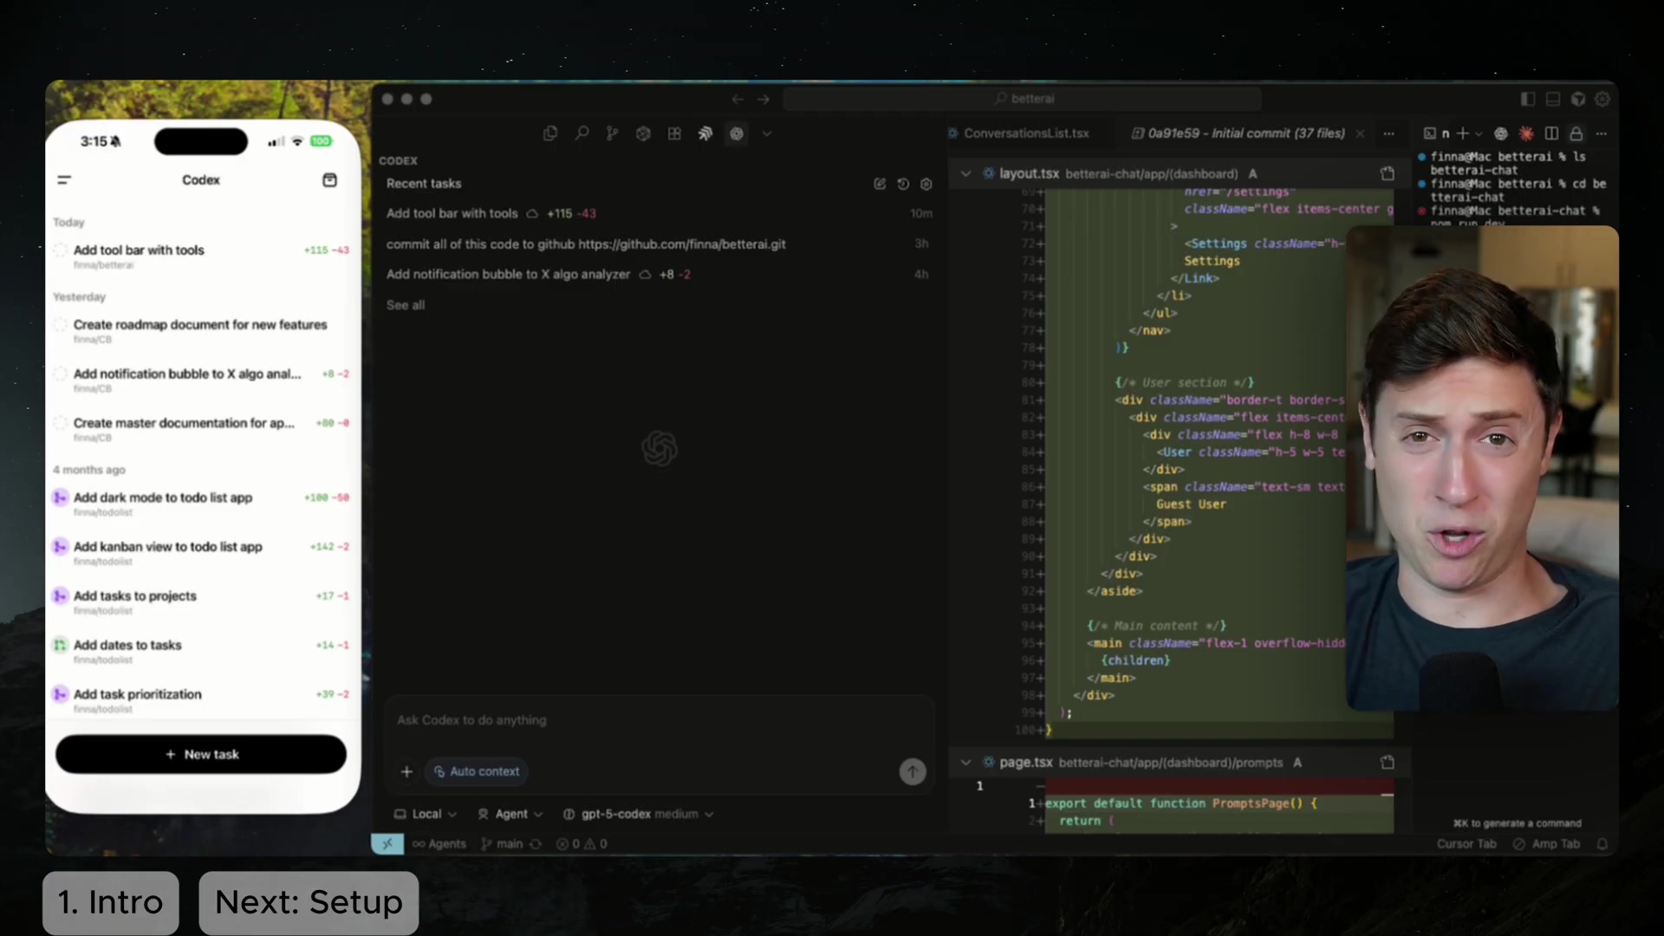This screenshot has height=936, width=1664.
Task: Toggle the bottom panel layout icon
Action: click(1553, 99)
